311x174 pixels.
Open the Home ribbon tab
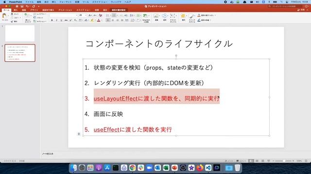click(6, 10)
